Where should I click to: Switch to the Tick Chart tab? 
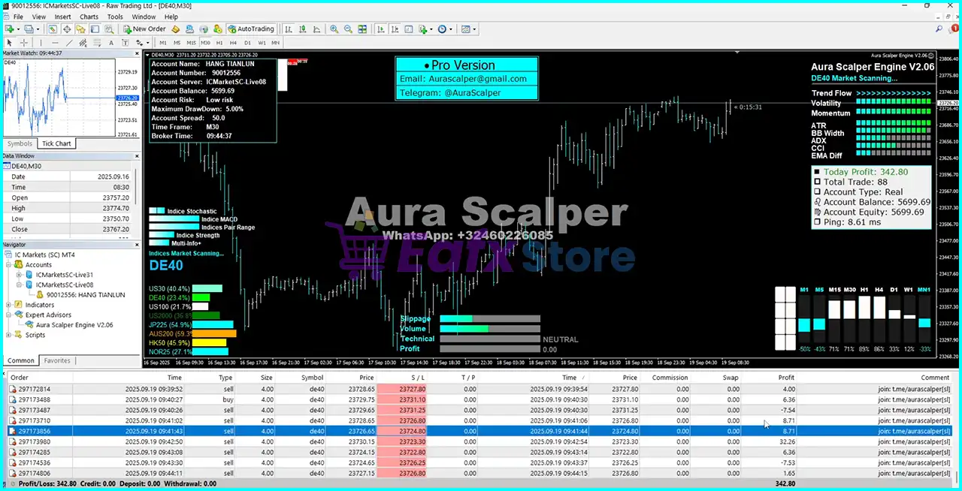(x=56, y=143)
